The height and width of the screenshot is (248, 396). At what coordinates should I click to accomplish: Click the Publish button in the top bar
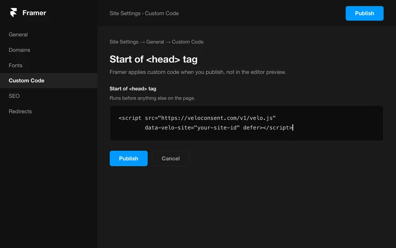364,14
